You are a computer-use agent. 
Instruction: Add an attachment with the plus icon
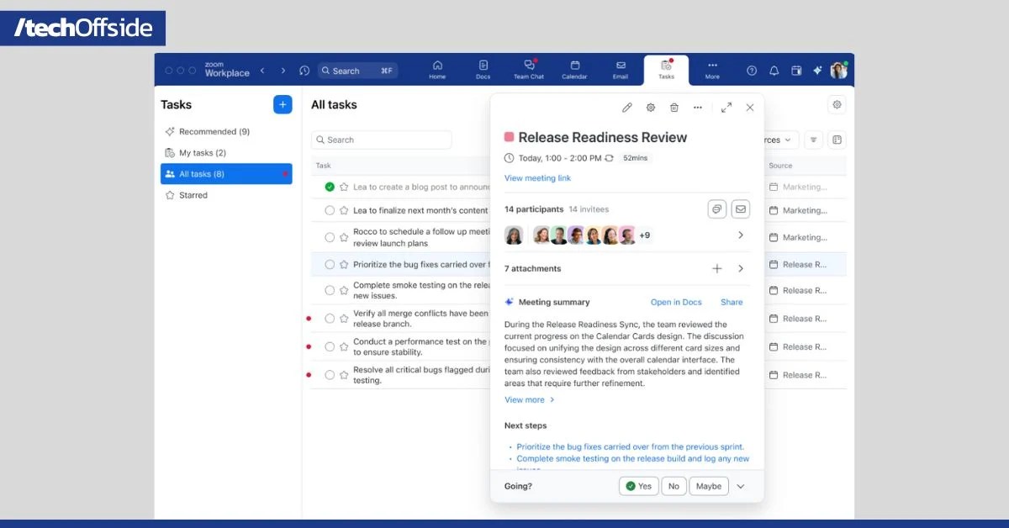tap(717, 269)
